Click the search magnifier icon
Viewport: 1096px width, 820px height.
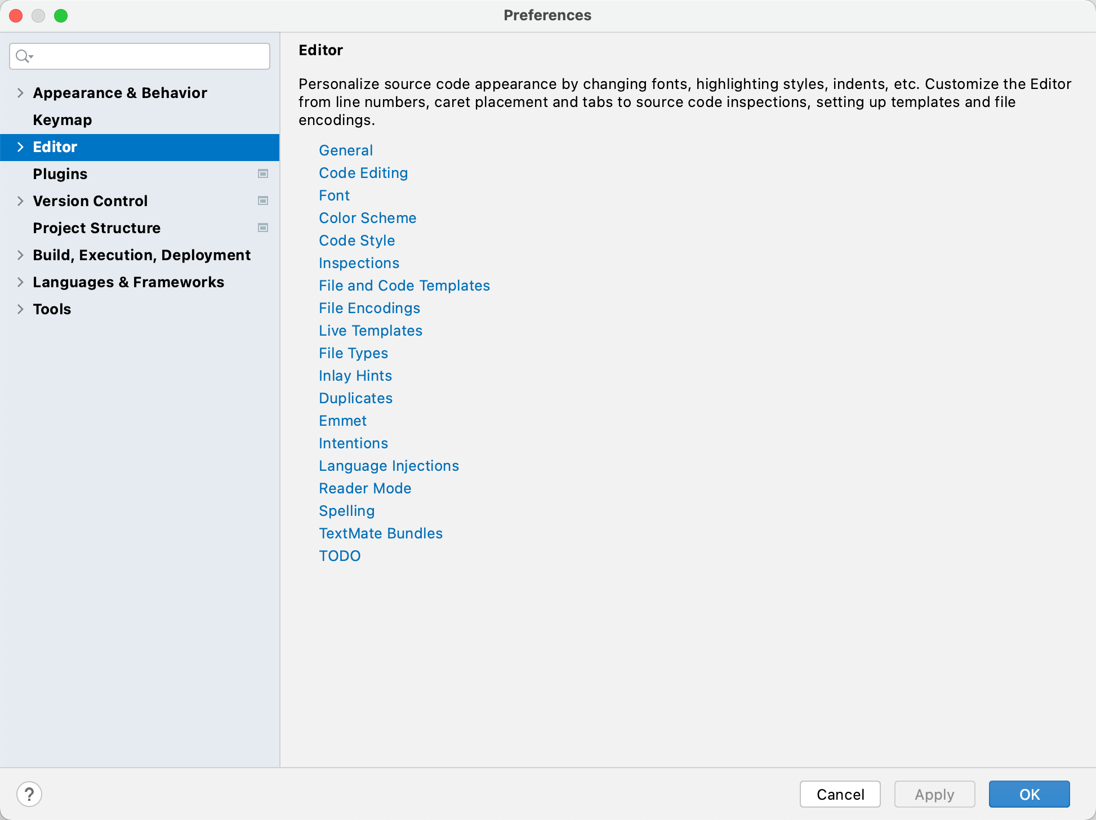[23, 56]
